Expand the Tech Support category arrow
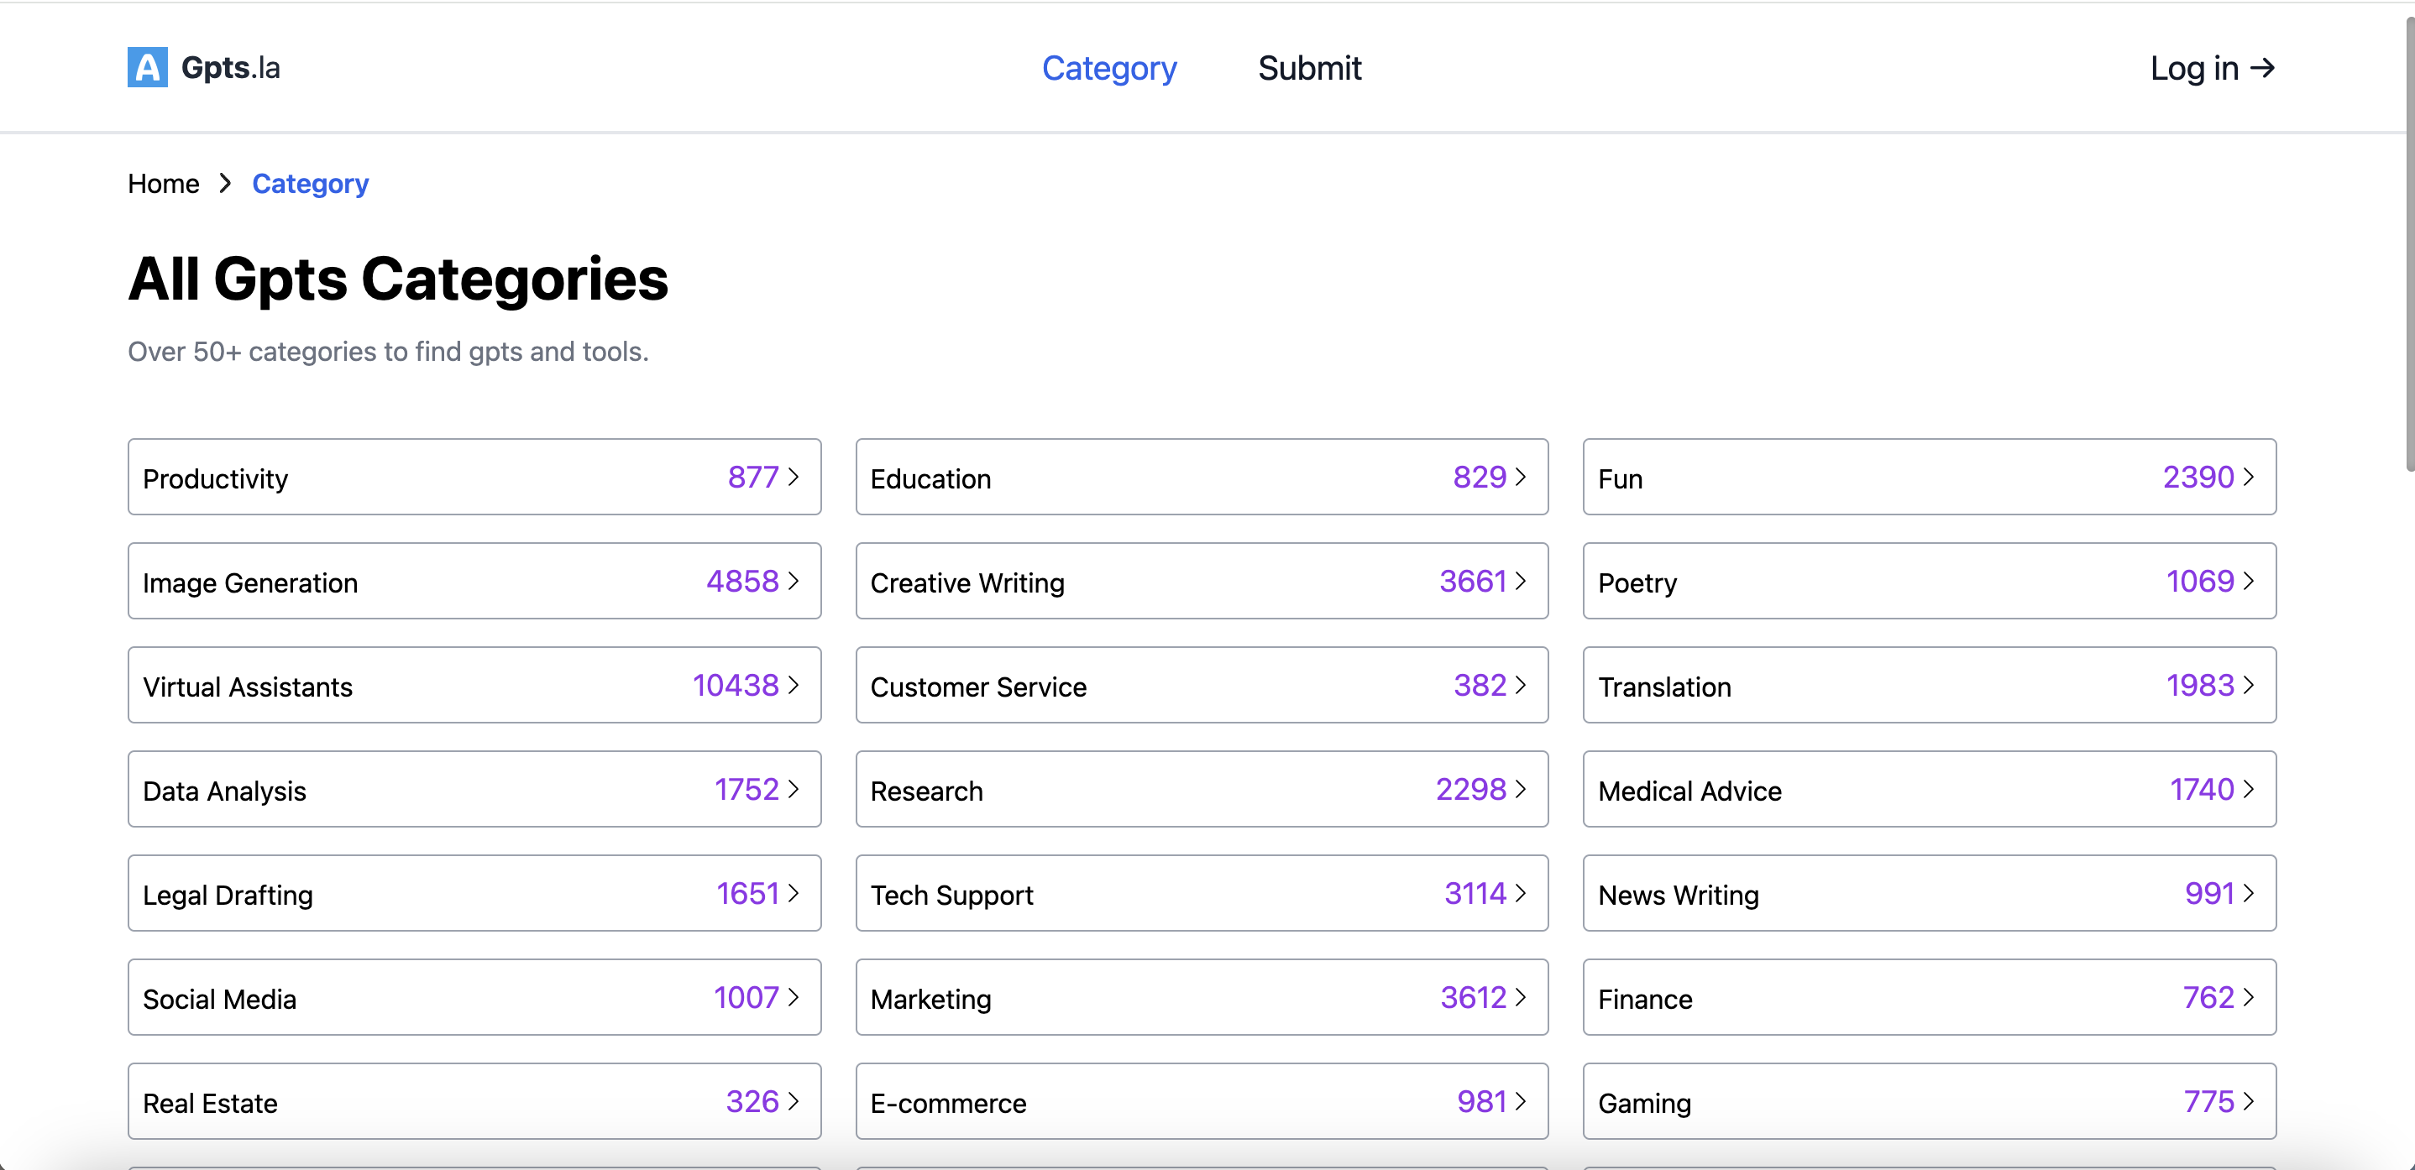Screen dimensions: 2415x1170 (1521, 893)
